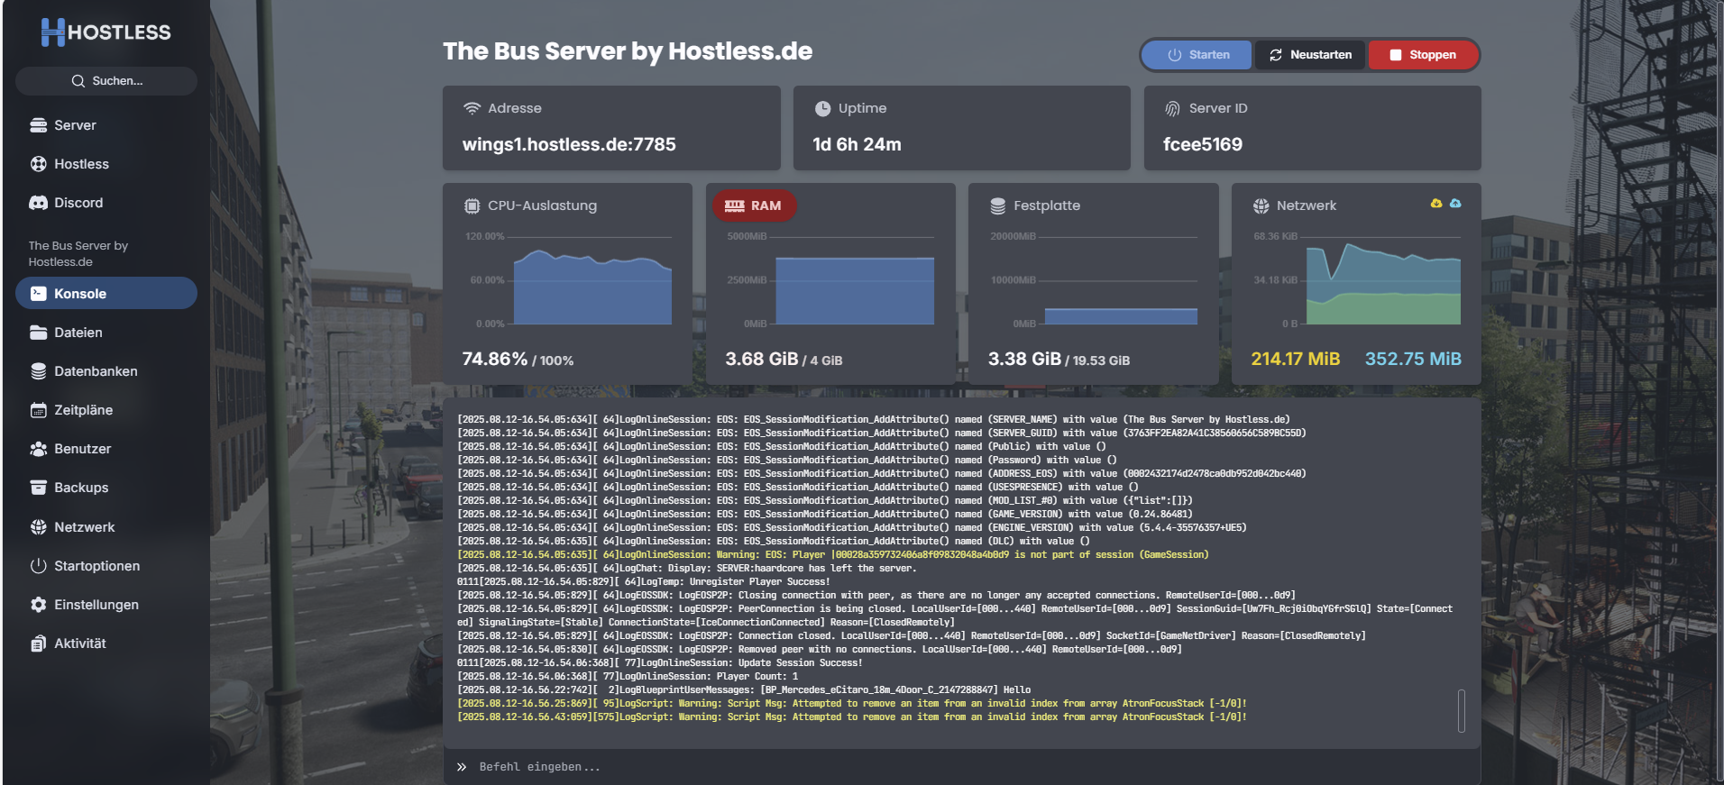Open Dateien file manager
1724x785 pixels.
(106, 333)
